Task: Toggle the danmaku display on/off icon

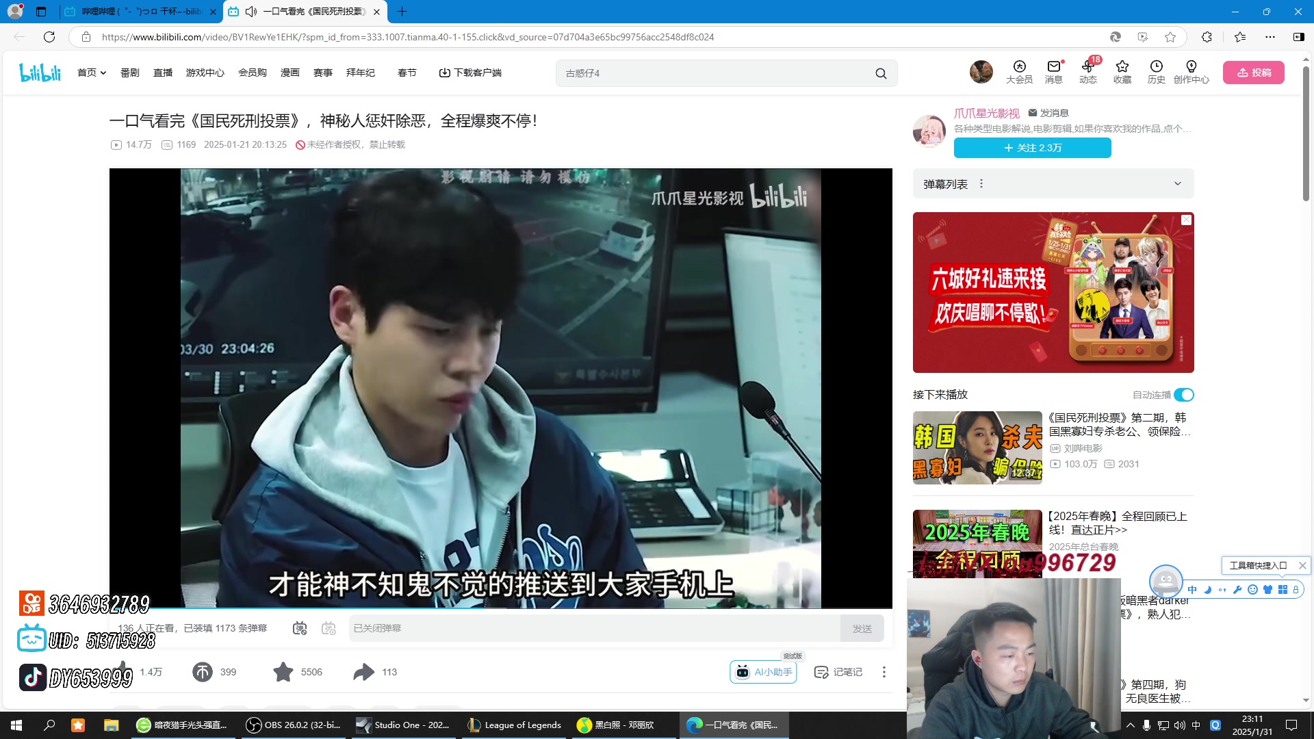Action: pyautogui.click(x=300, y=628)
